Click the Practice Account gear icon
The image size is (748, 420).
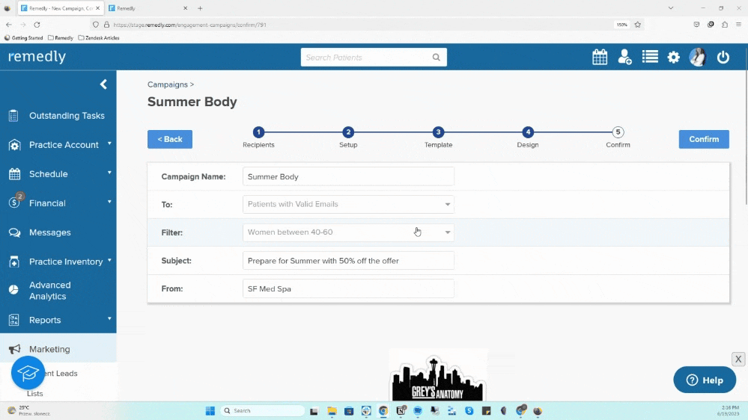[13, 145]
